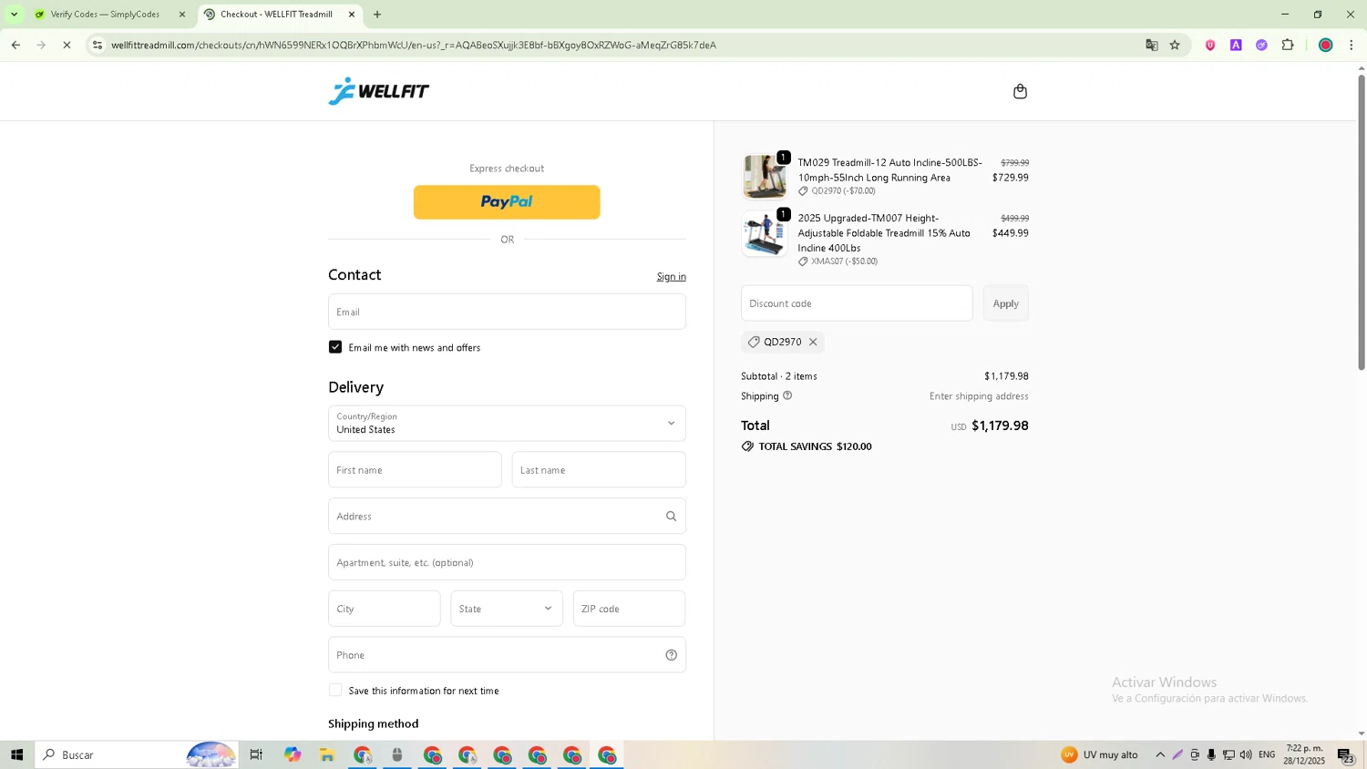Image resolution: width=1367 pixels, height=769 pixels.
Task: Open the State dropdown
Action: (507, 609)
